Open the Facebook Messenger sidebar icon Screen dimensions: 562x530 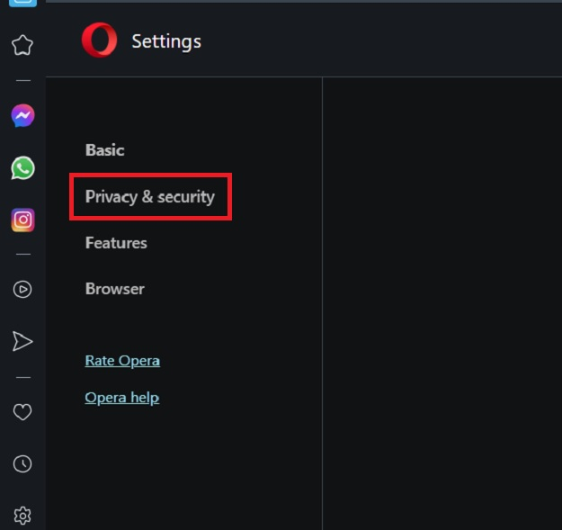click(22, 115)
